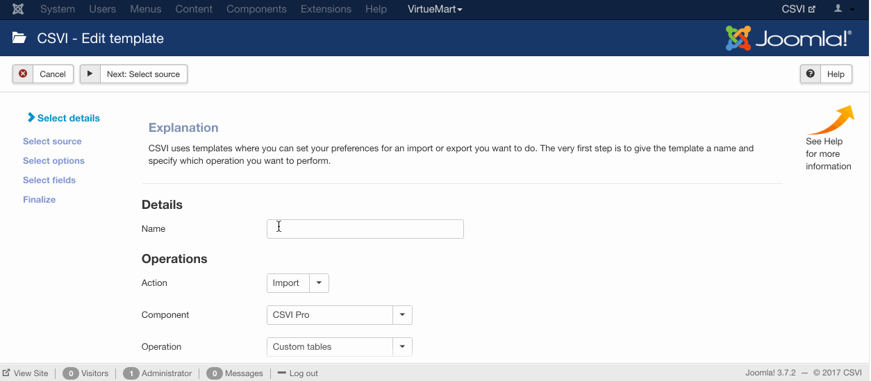Click the question mark Help icon
The height and width of the screenshot is (381, 871).
pos(811,74)
